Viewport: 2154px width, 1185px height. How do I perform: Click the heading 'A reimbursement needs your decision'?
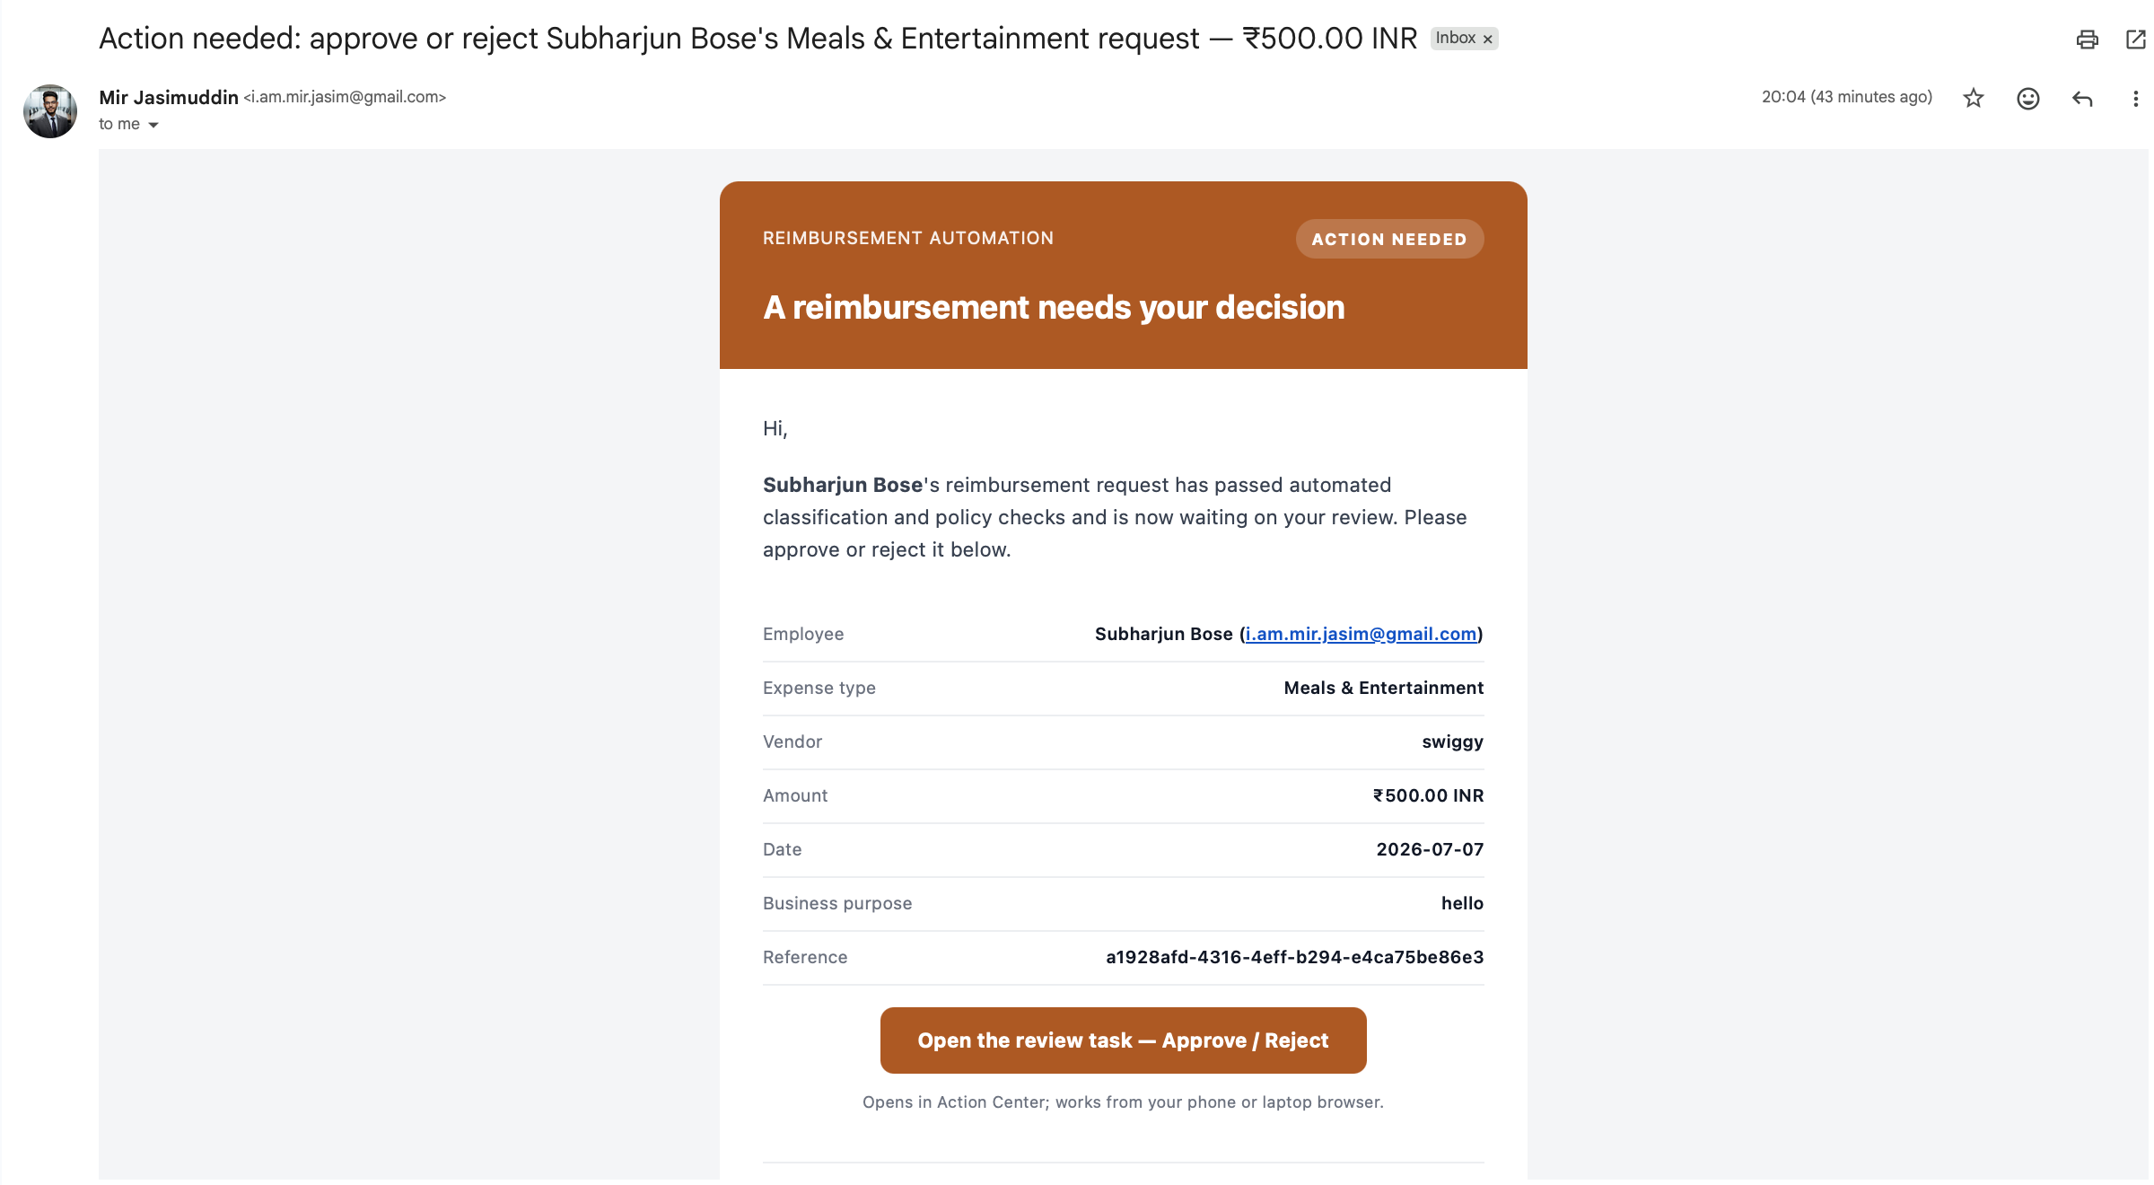[x=1054, y=307]
